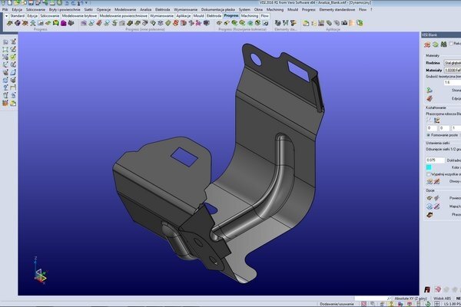Click the help question-mark icon in status bar

point(391,304)
